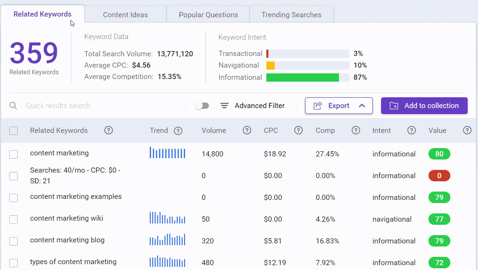The image size is (478, 270).
Task: Click the Intent column help icon
Action: coord(411,131)
